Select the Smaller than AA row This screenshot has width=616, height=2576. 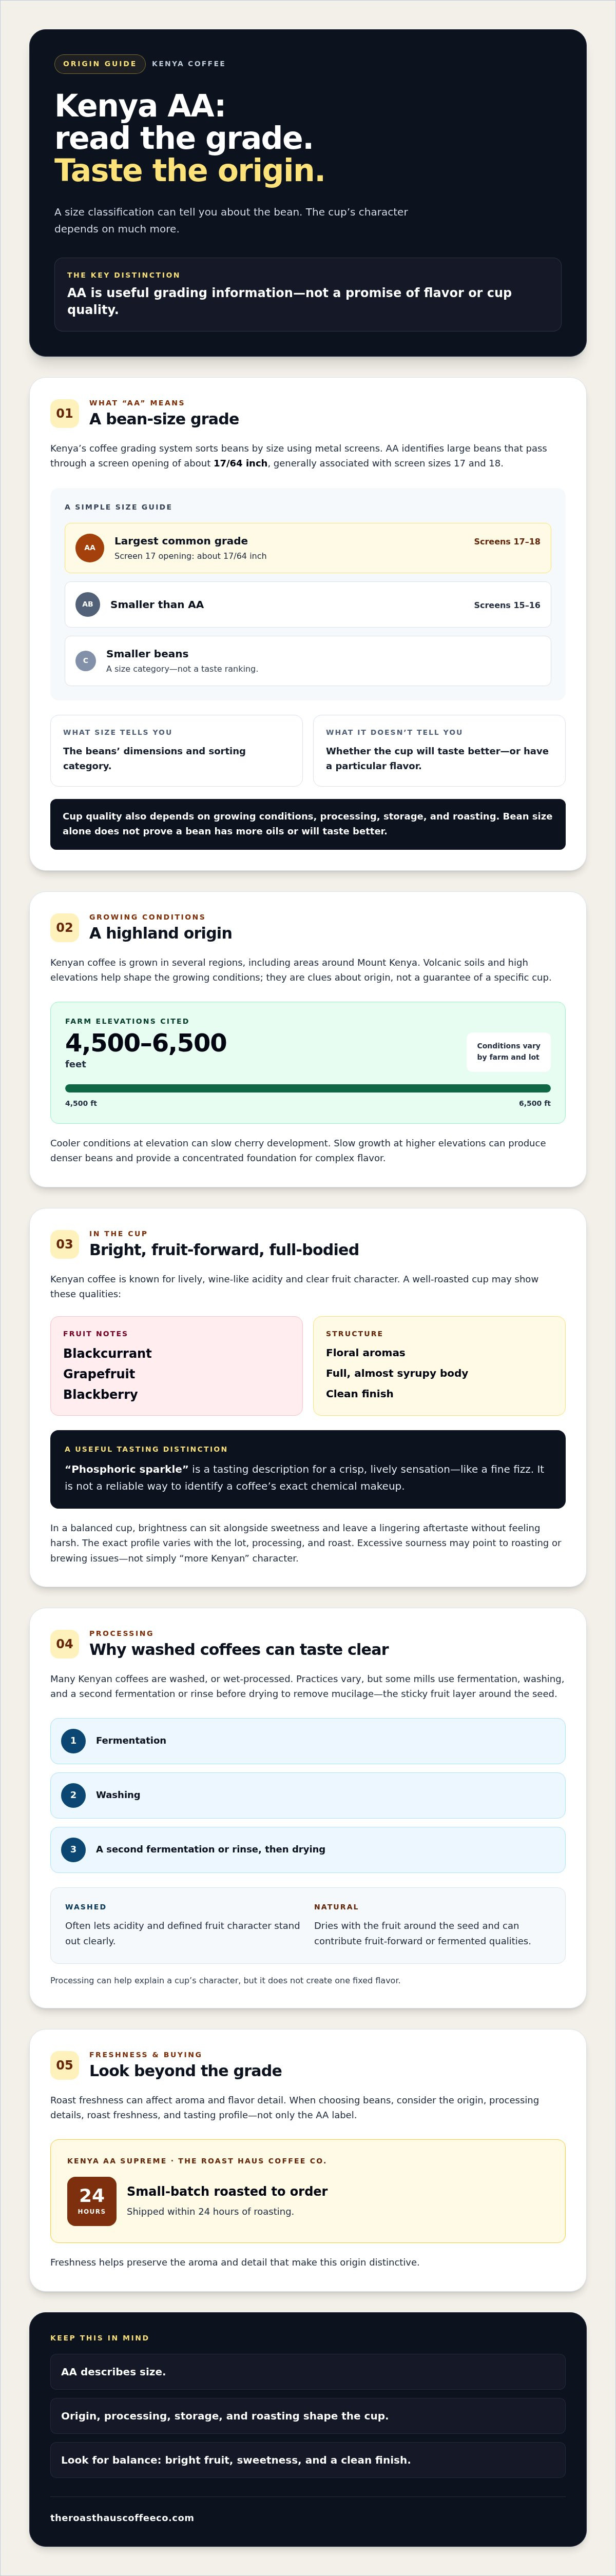pyautogui.click(x=308, y=605)
